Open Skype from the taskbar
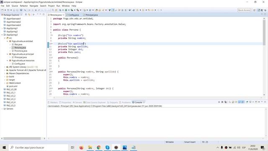The height and width of the screenshot is (151, 268). [107, 147]
